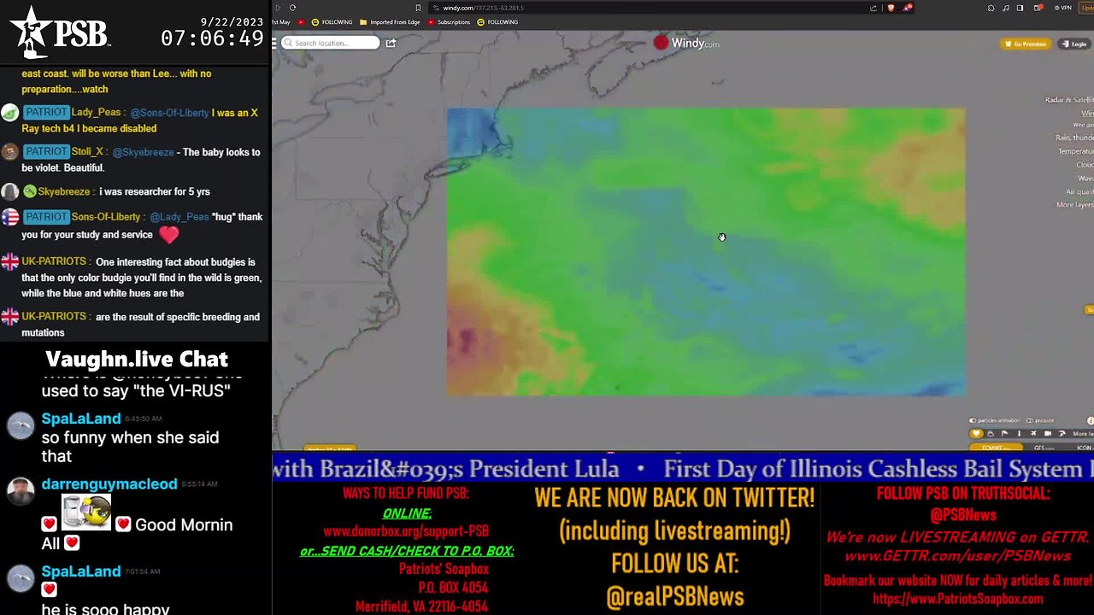Click darrenguymacleod username in chat
Screen dimensions: 1094x615
click(x=109, y=483)
